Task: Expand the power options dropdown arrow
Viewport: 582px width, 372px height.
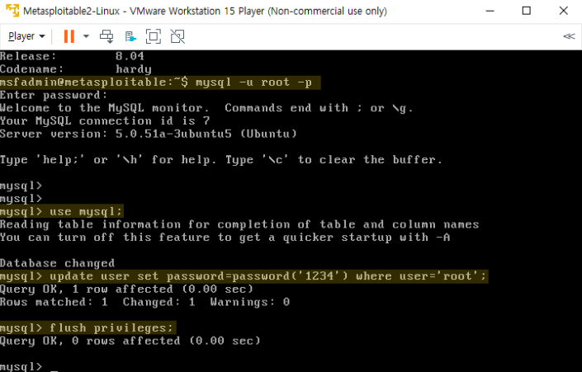Action: pos(86,36)
